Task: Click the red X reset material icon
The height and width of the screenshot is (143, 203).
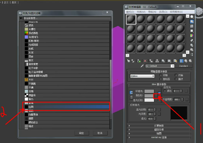Action: click(x=145, y=61)
